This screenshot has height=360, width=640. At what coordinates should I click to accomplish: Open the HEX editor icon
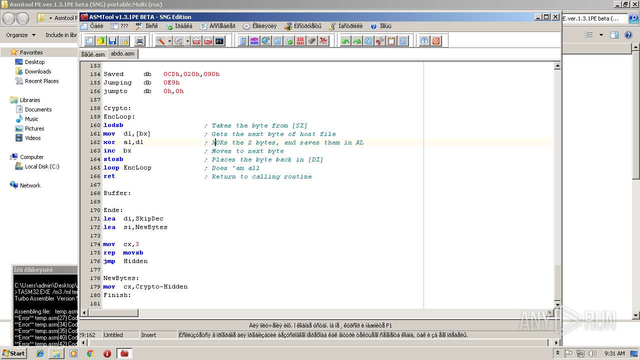click(254, 41)
